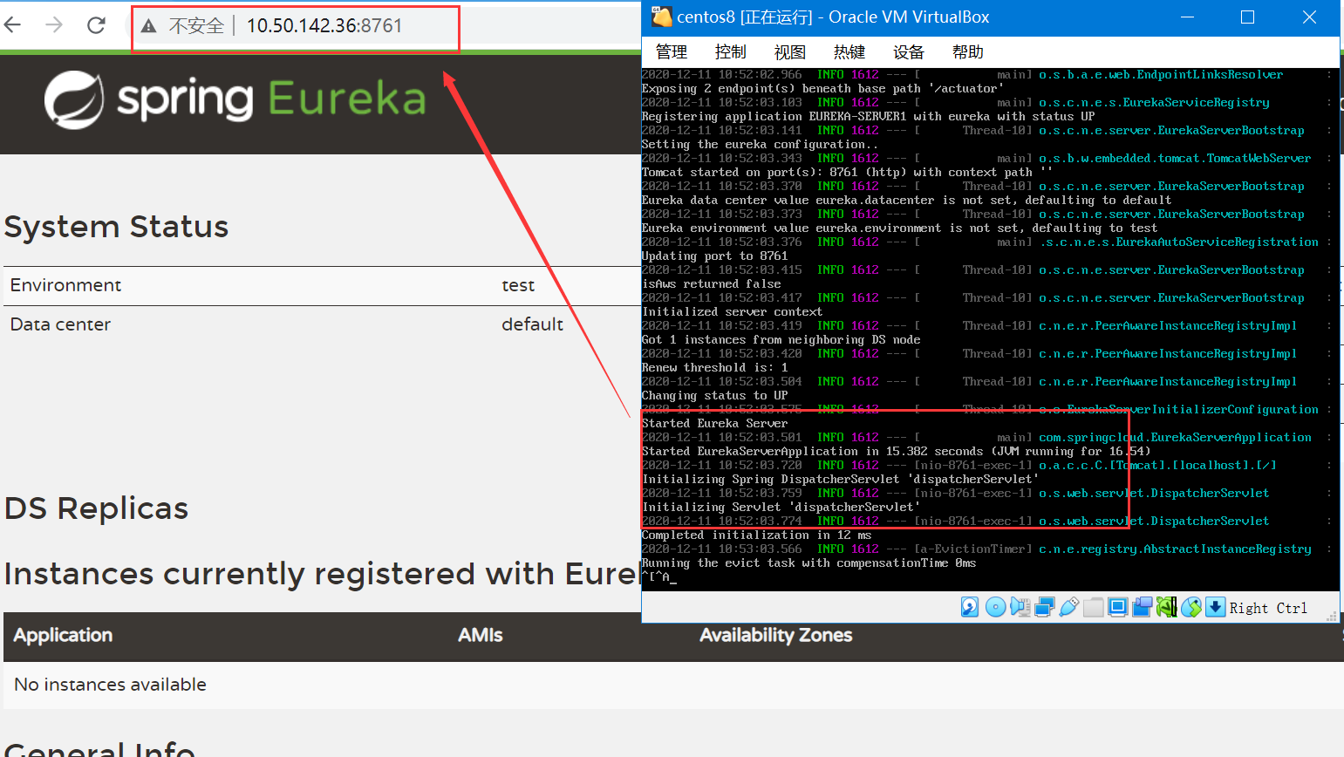Click the USB devices icon in the status bar
This screenshot has height=757, width=1344.
click(1069, 606)
